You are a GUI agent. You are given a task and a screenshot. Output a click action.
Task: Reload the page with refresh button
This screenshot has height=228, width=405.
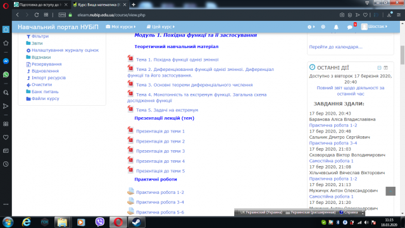[x=37, y=15]
